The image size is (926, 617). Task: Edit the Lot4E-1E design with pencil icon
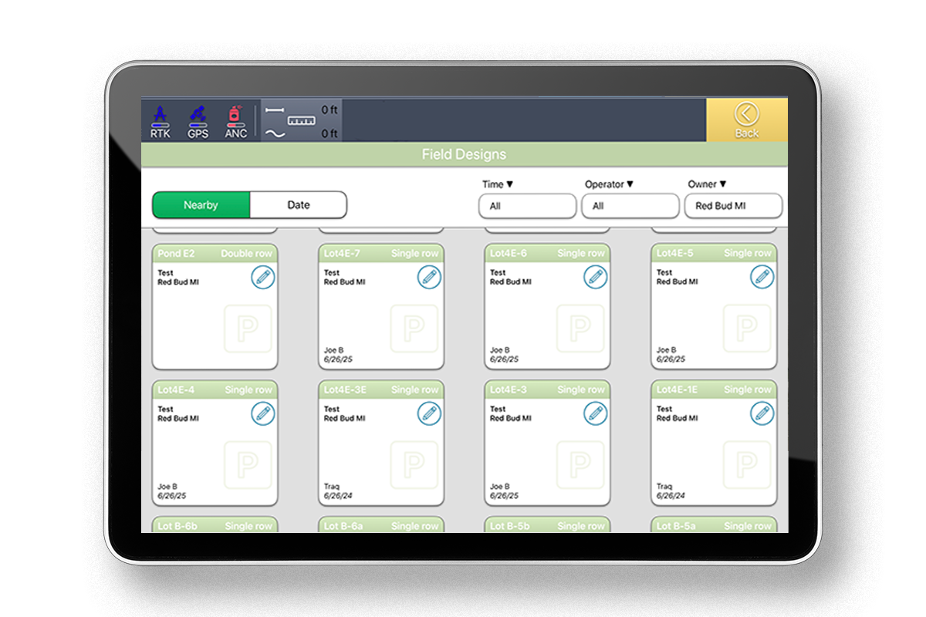coord(762,414)
